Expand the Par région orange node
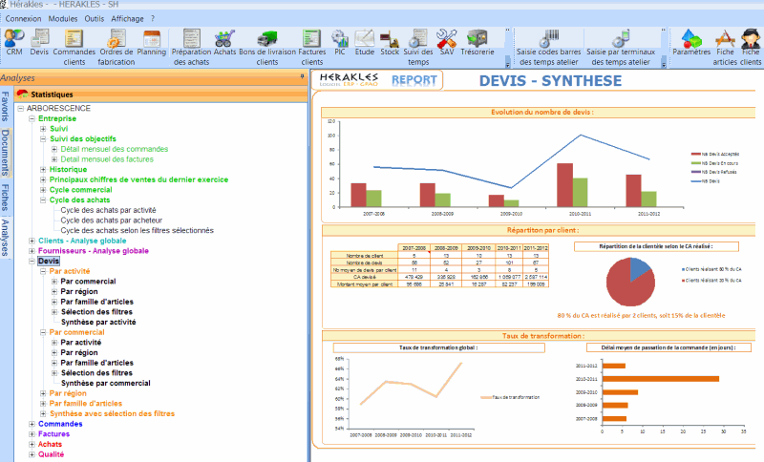The height and width of the screenshot is (462, 764). pyautogui.click(x=43, y=393)
